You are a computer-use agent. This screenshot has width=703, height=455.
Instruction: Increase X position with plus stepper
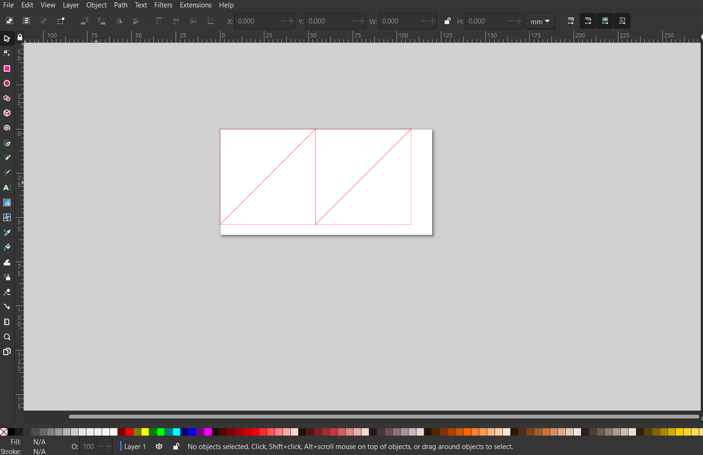point(291,21)
